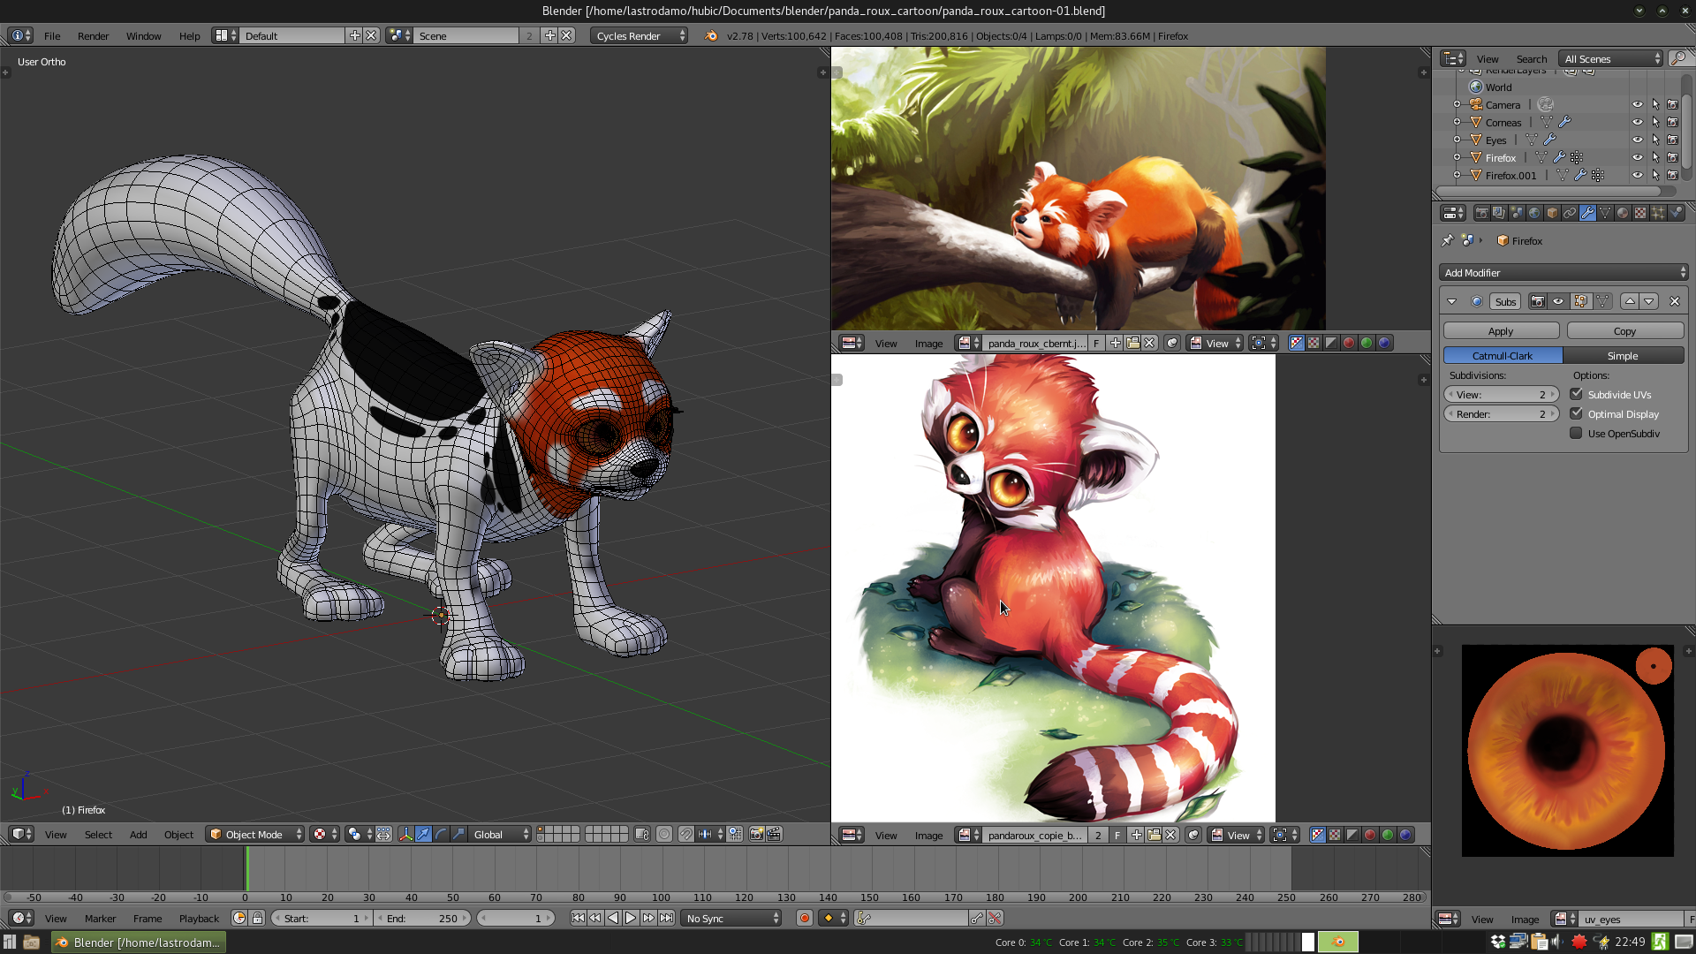Screen dimensions: 1696x954
Task: Click the scale manipulator icon in 3D view header
Action: coord(458,834)
